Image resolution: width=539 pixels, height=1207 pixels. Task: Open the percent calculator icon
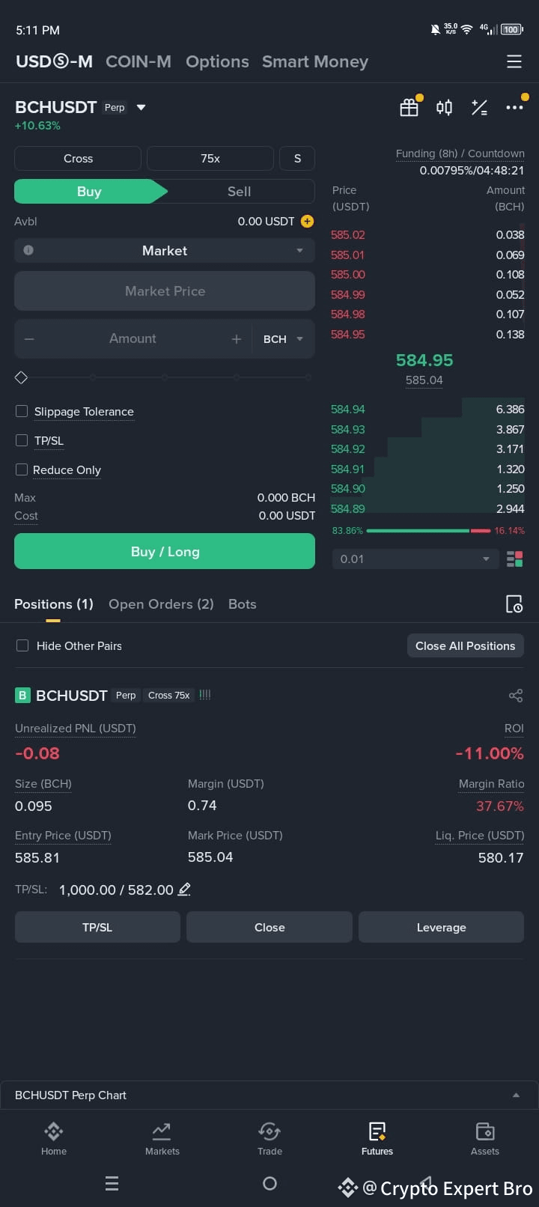[x=479, y=108]
